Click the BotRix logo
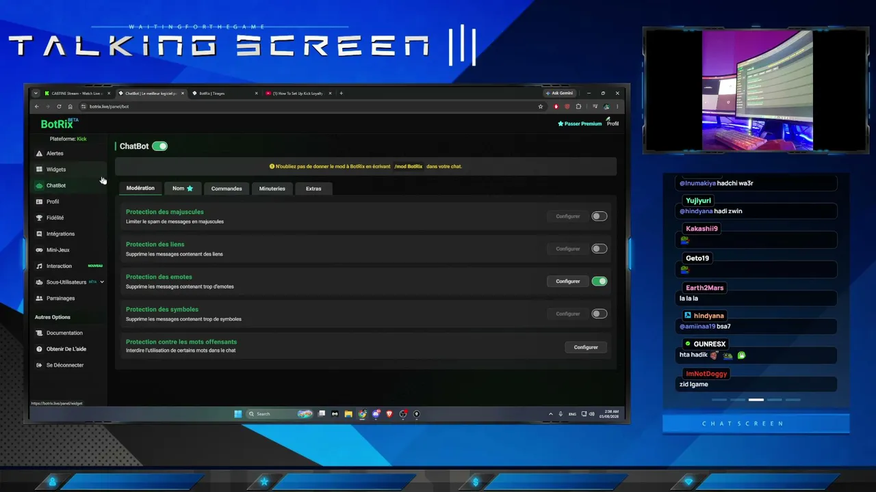The image size is (876, 492). 59,124
